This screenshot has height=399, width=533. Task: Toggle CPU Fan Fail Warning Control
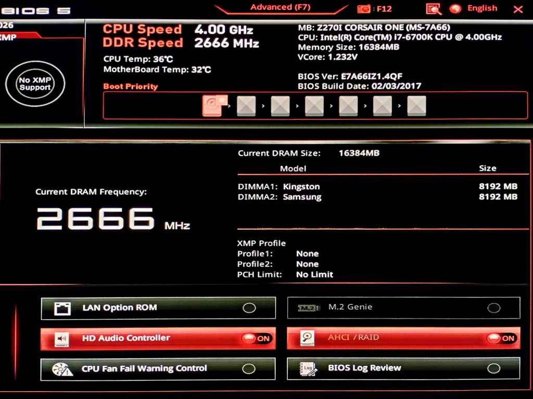249,369
